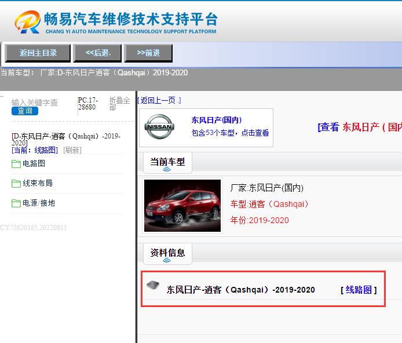Click the folder icon beside 电源/接地

point(16,203)
